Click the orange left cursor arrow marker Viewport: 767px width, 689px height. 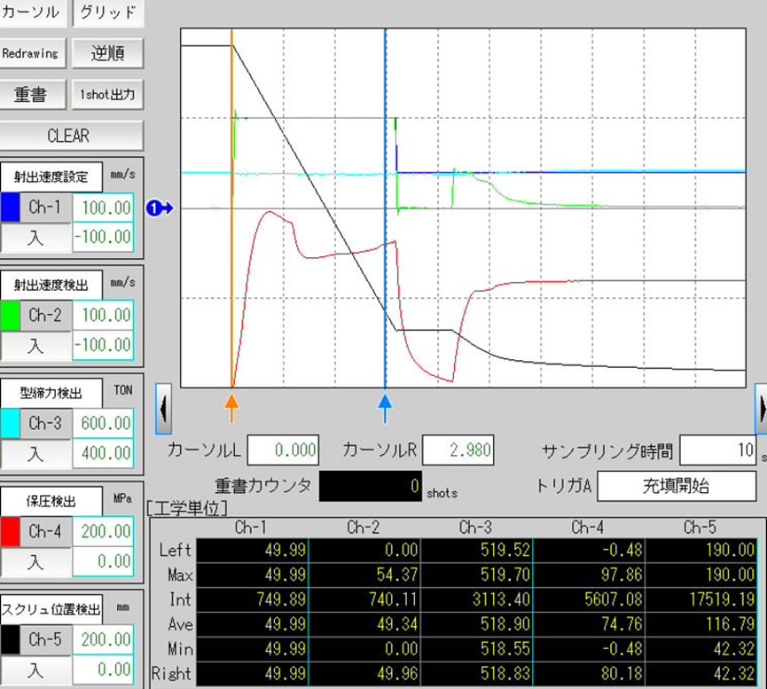coord(231,409)
